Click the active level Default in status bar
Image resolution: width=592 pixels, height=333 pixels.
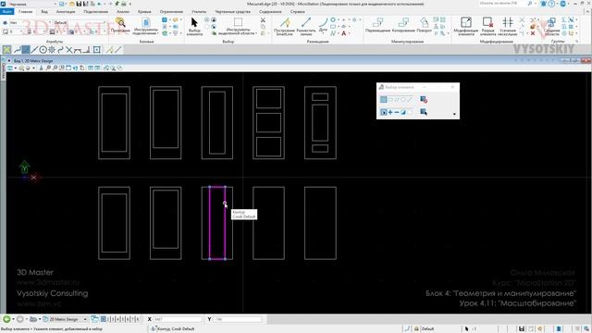pyautogui.click(x=427, y=329)
